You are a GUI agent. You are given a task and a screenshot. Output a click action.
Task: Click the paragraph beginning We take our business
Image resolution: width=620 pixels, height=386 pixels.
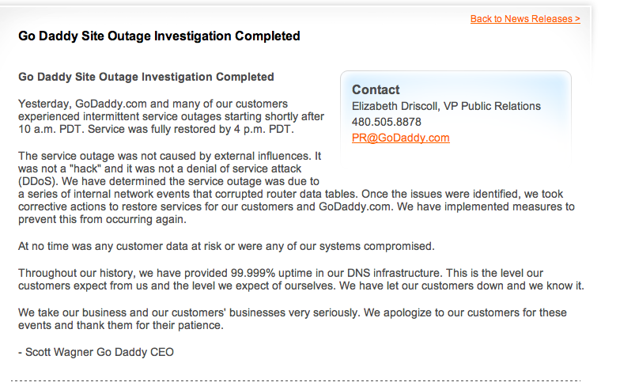pyautogui.click(x=293, y=319)
